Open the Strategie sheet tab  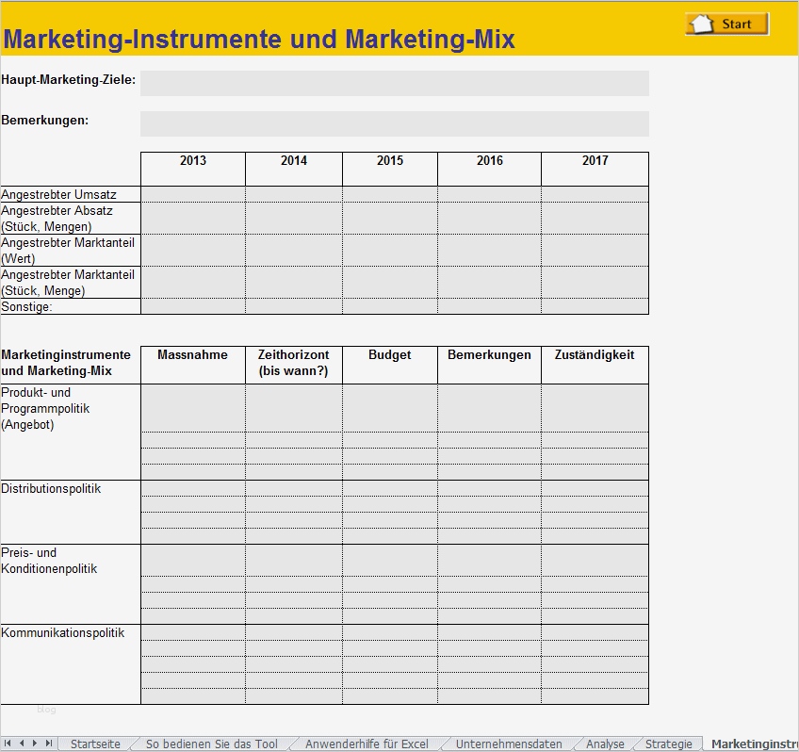click(667, 744)
